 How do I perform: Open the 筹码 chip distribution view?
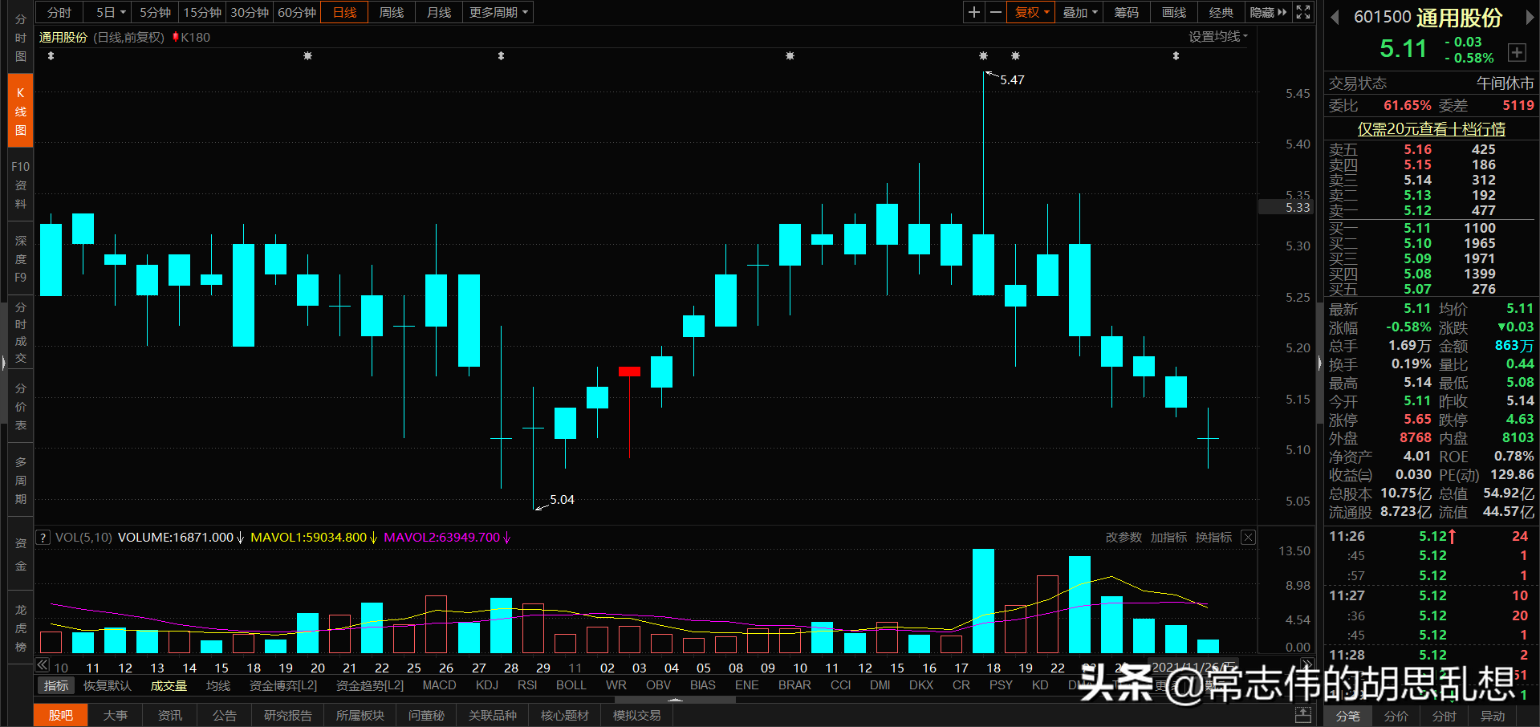coord(1126,12)
